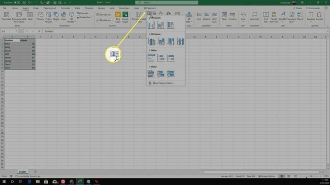
Task: Open Excel from the taskbar
Action: coord(80,181)
